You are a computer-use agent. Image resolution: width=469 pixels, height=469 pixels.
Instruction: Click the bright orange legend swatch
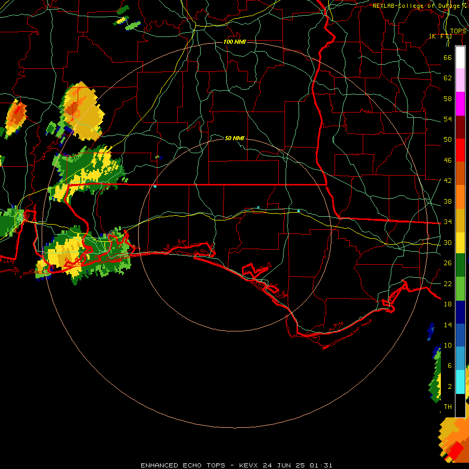[x=460, y=197]
